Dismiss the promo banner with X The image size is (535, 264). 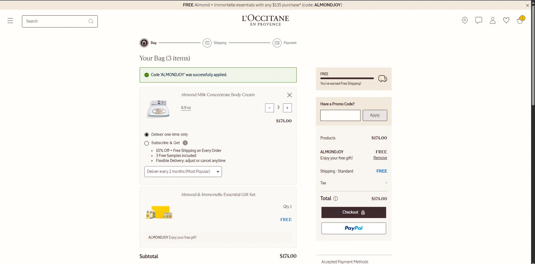tap(527, 5)
